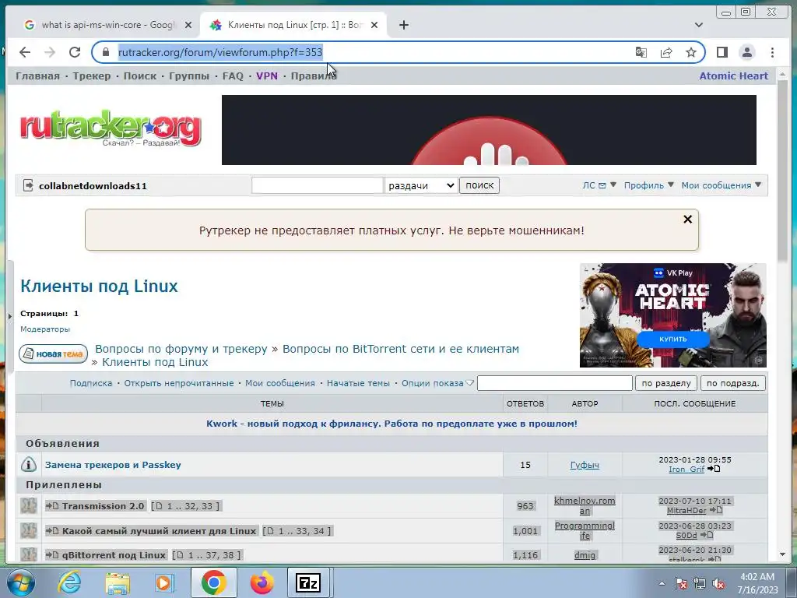Click the Подписка link
Image resolution: width=797 pixels, height=598 pixels.
91,383
